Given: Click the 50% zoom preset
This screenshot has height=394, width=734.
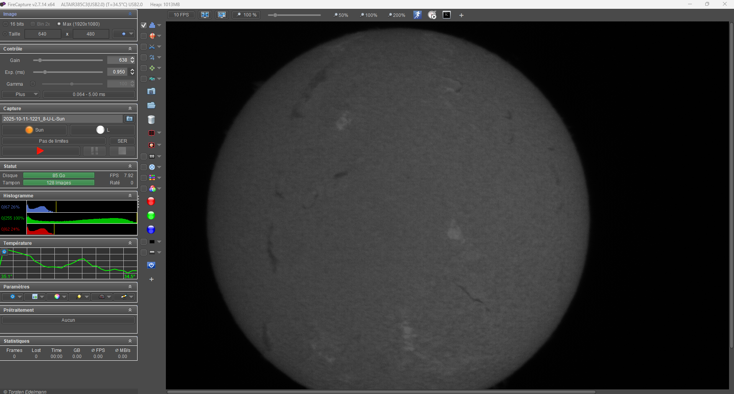Looking at the screenshot, I should 341,15.
